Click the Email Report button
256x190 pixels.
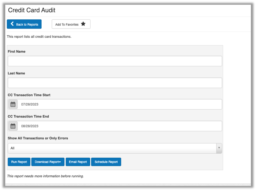pyautogui.click(x=78, y=162)
